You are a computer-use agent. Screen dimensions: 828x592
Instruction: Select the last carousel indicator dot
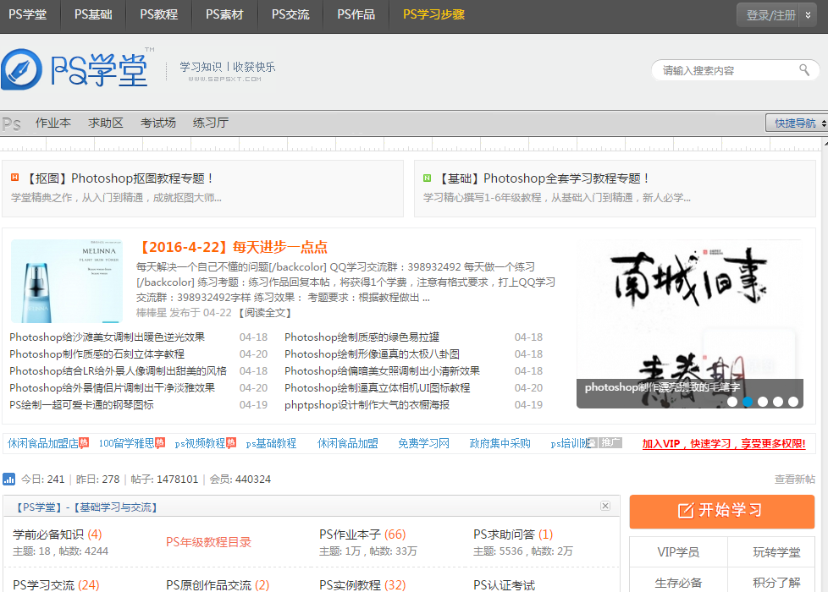pyautogui.click(x=793, y=402)
